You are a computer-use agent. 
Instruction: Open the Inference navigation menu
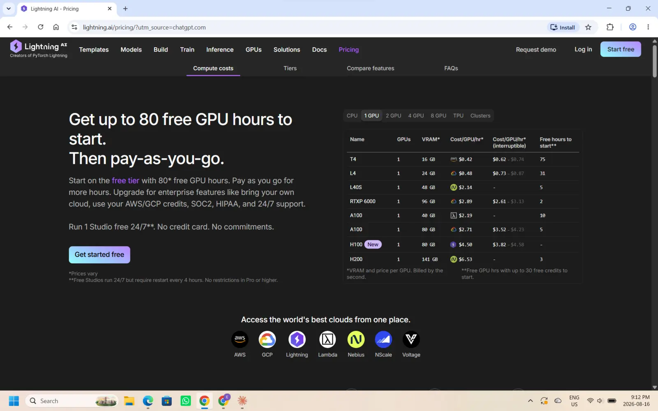point(220,50)
